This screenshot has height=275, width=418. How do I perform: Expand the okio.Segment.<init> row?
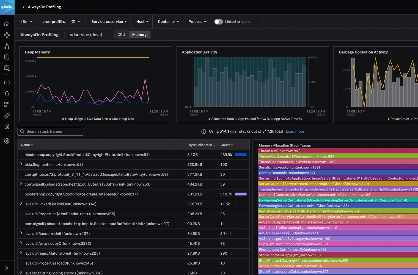click(21, 164)
